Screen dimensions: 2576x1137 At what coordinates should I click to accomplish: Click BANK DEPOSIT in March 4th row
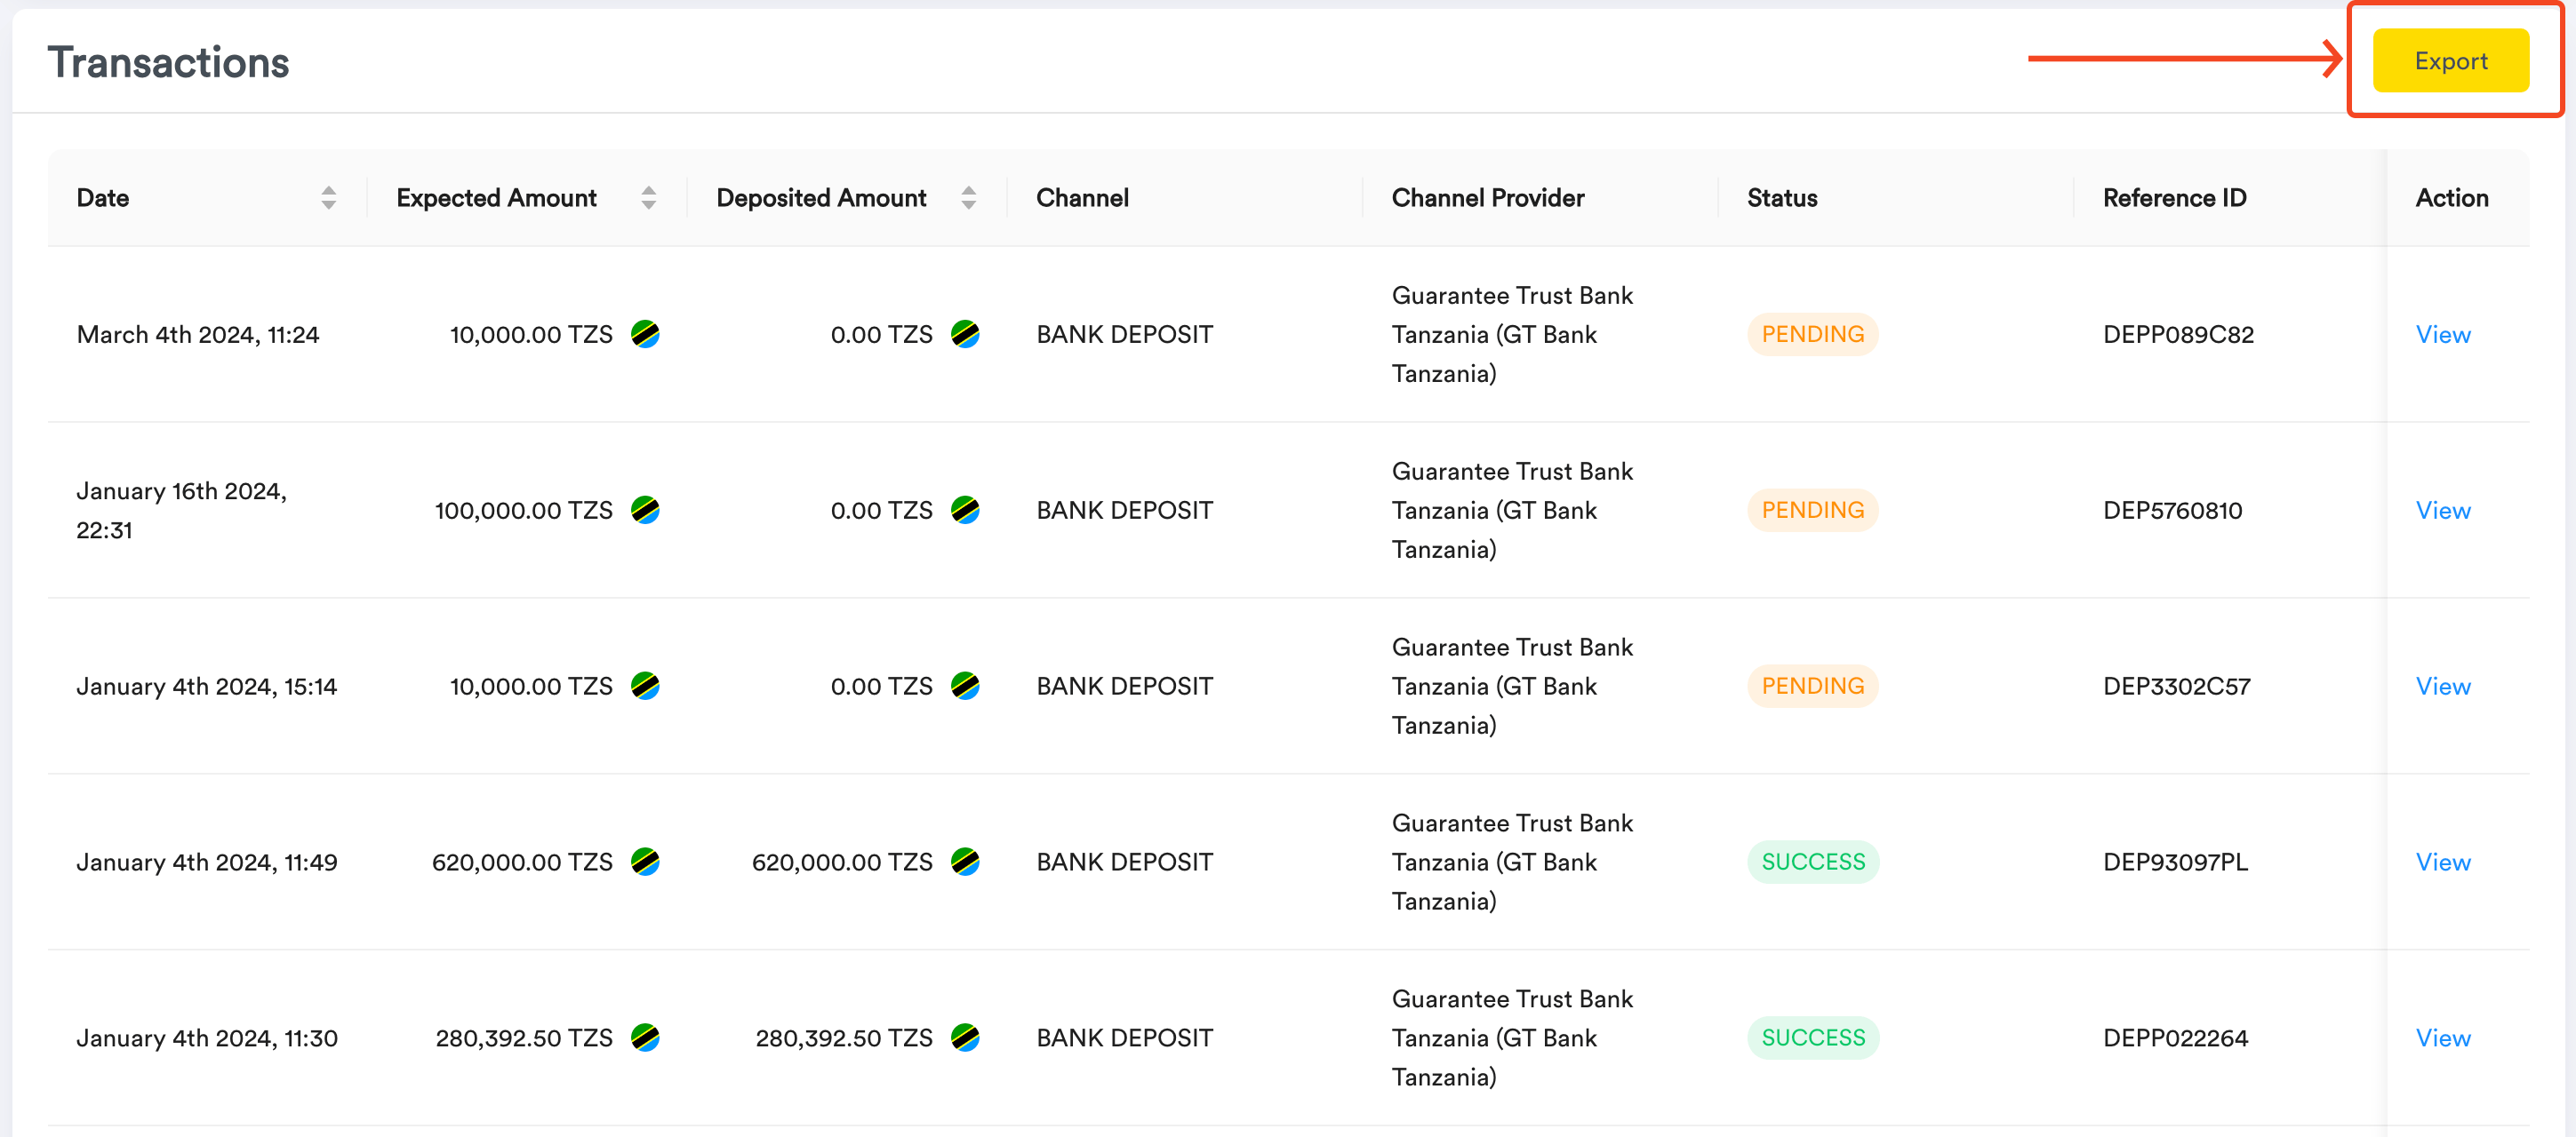[1124, 335]
